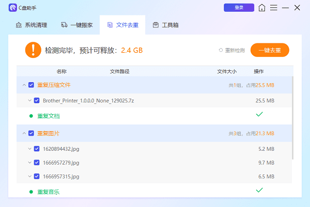Toggle checkbox for Brother_Printer 7z file

37,100
